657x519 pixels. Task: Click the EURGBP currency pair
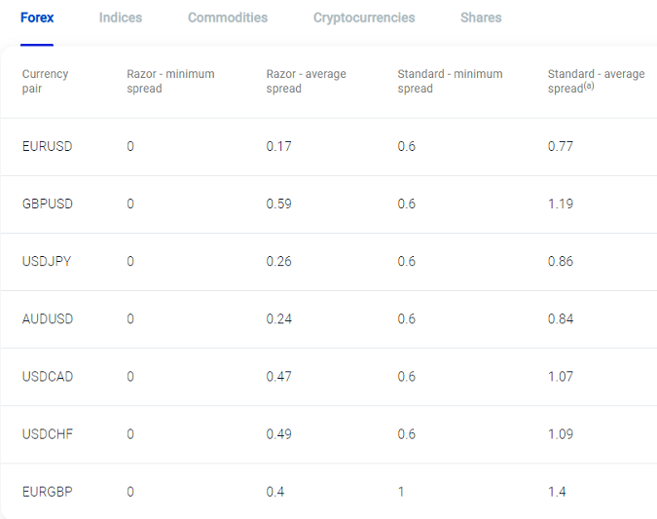[48, 492]
